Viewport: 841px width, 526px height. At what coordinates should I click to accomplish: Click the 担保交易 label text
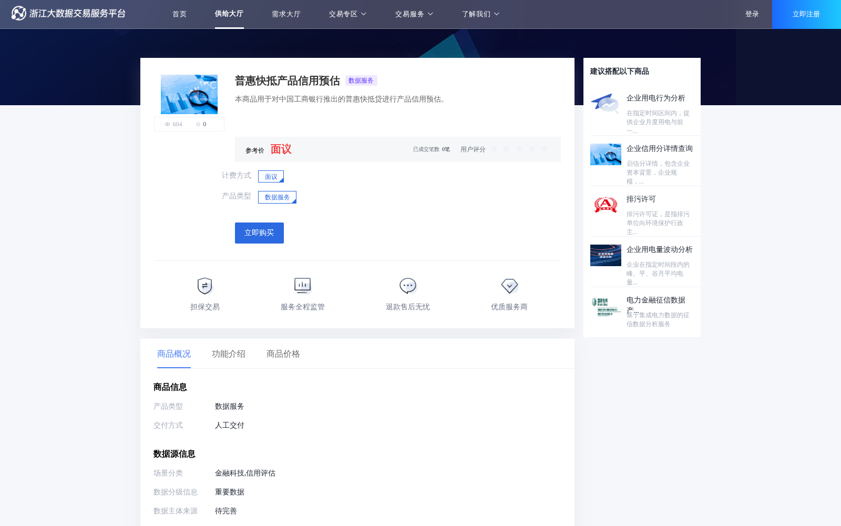(x=205, y=307)
